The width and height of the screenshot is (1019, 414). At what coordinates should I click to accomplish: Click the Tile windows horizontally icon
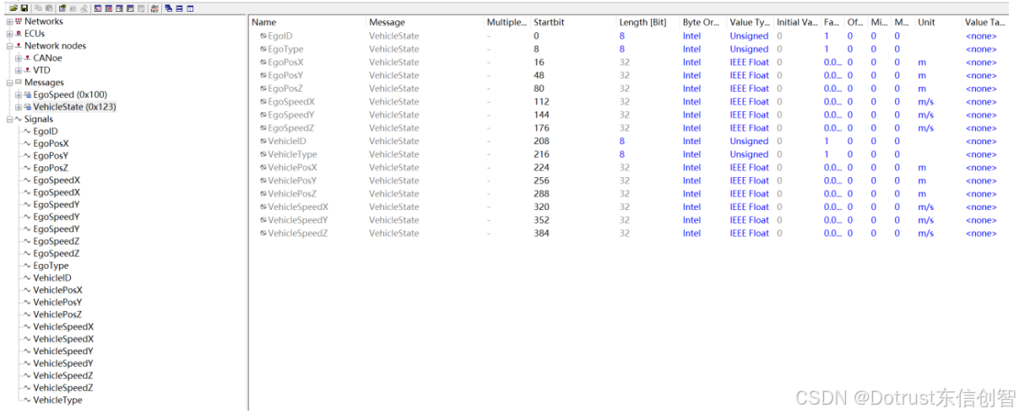(180, 8)
